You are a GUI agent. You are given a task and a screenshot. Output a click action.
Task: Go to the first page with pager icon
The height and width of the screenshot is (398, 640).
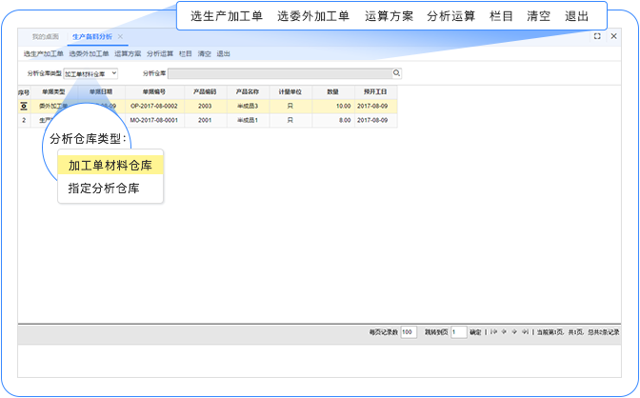click(494, 332)
